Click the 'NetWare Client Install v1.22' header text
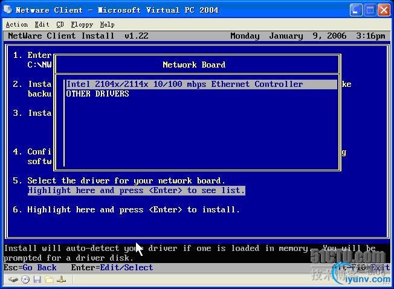Image resolution: width=394 pixels, height=289 pixels. click(x=78, y=36)
